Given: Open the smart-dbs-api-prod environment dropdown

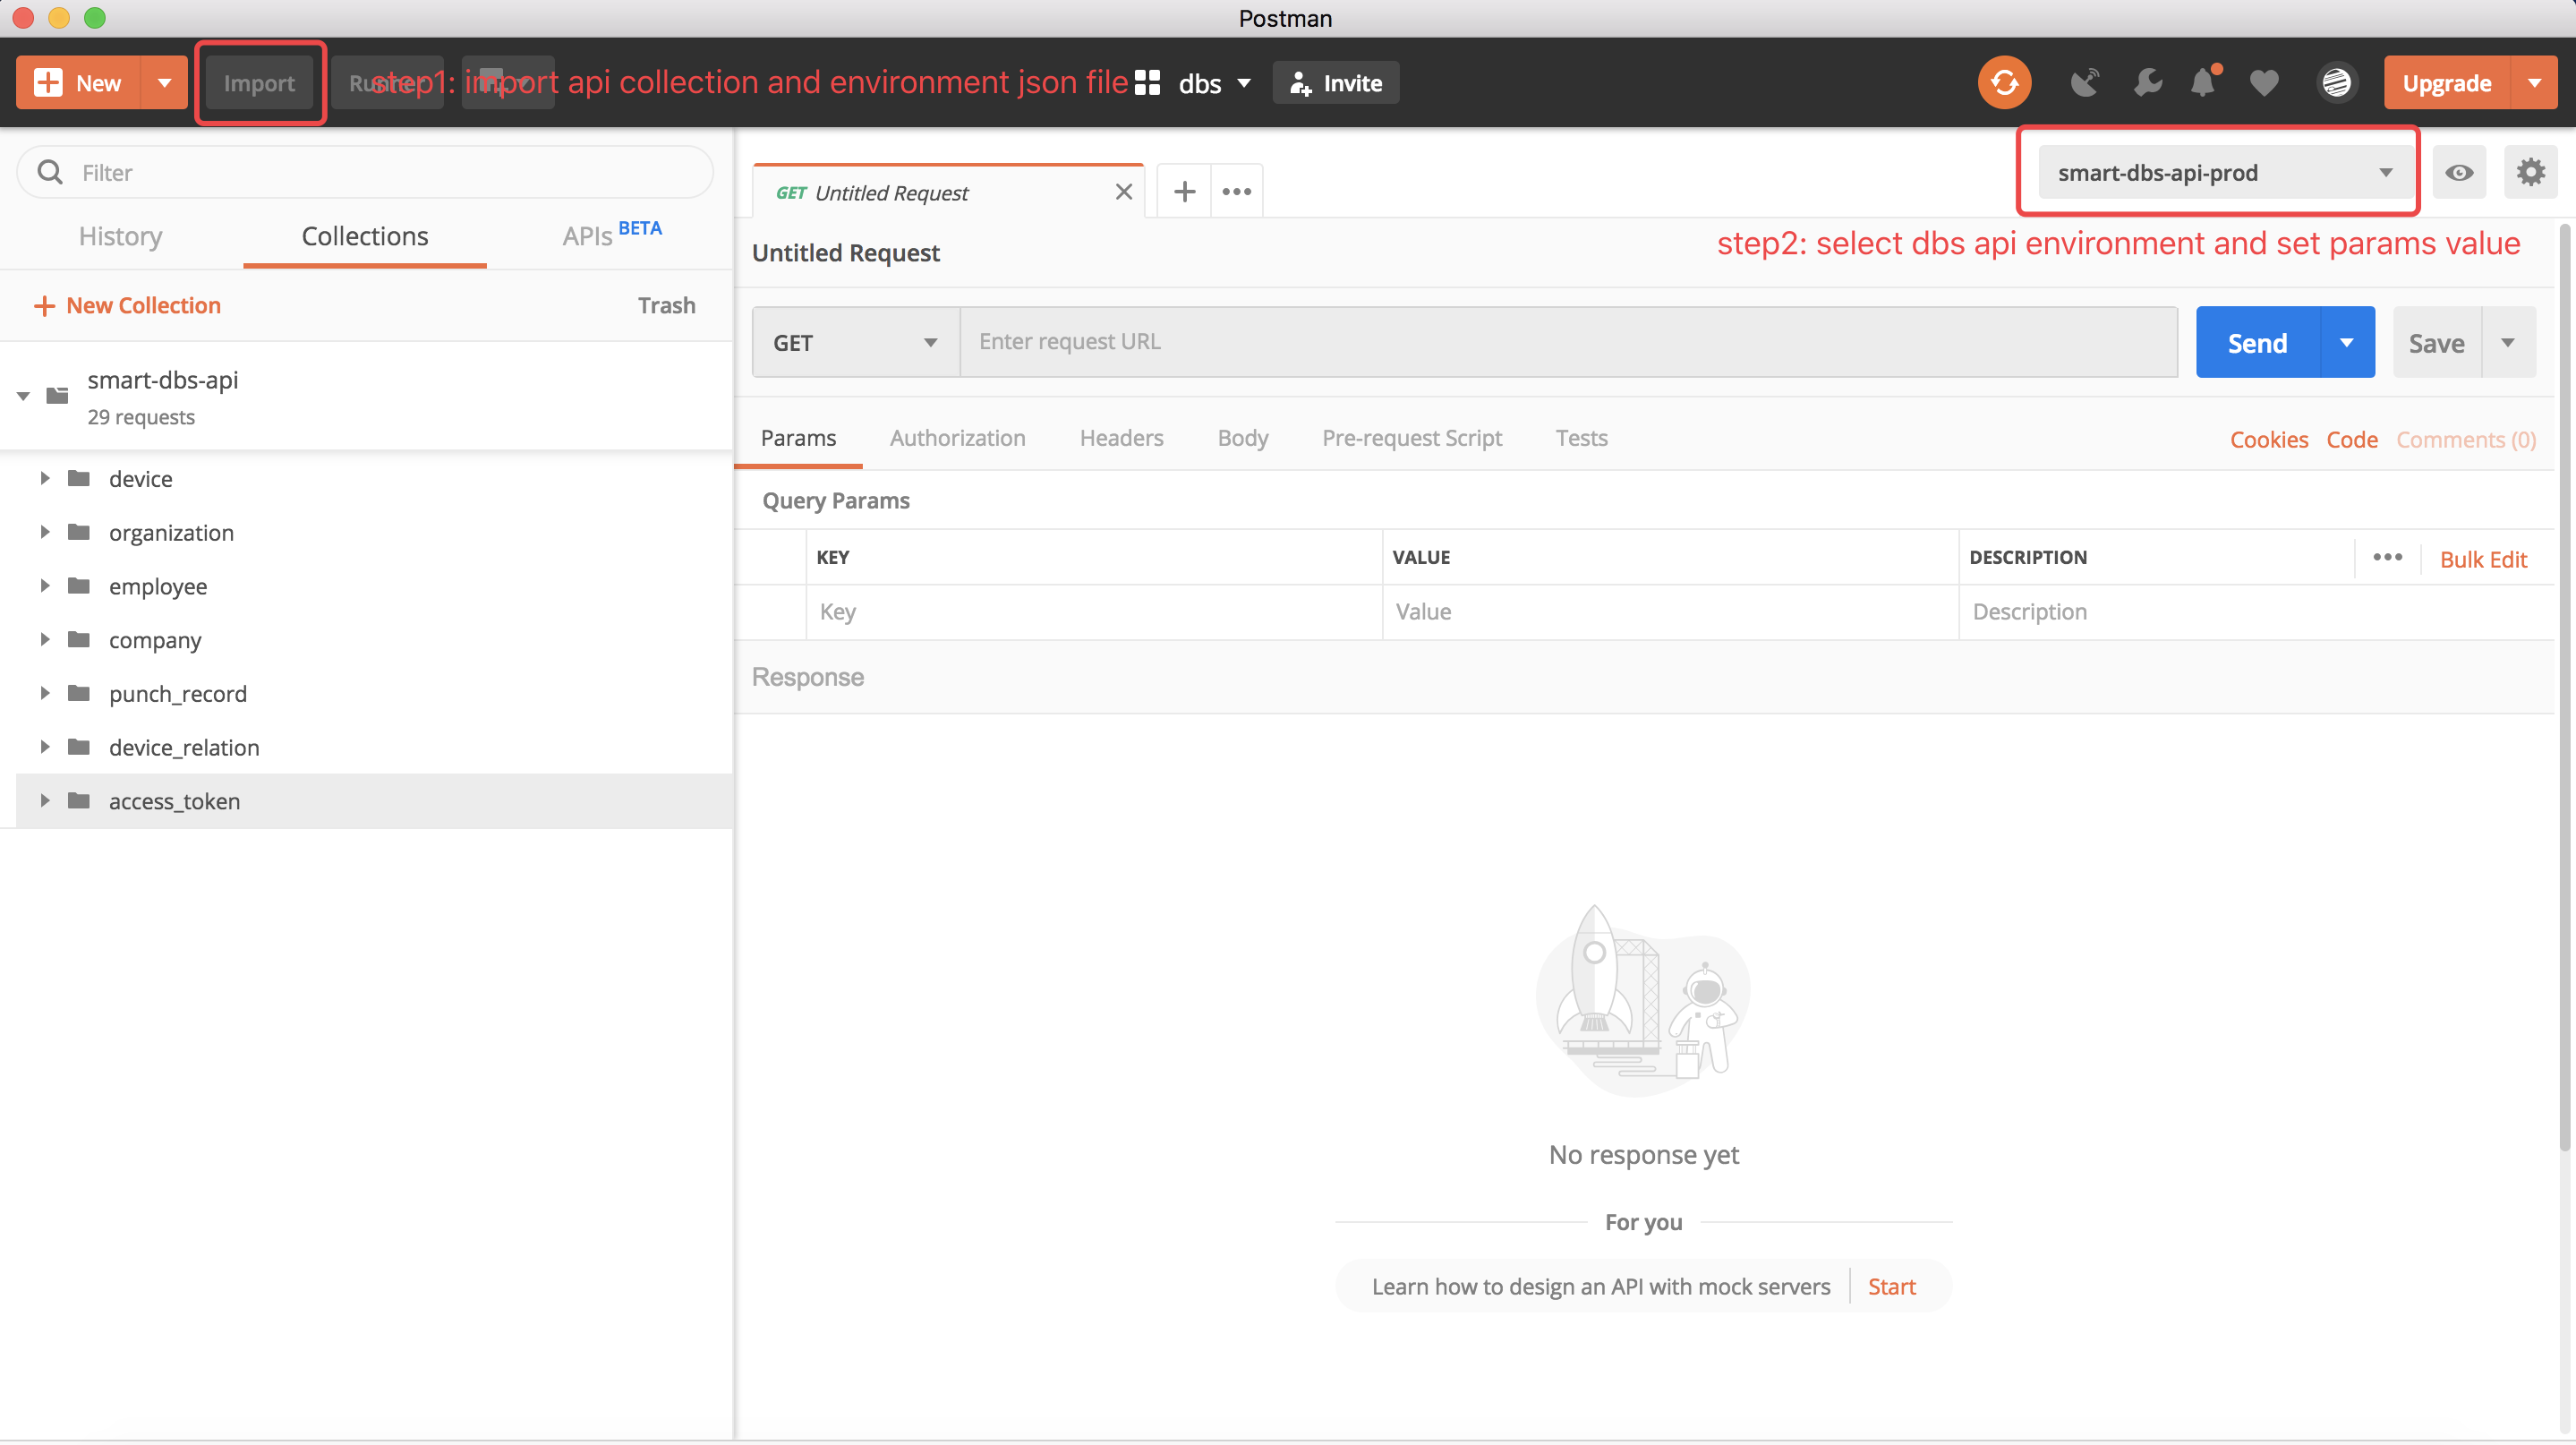Looking at the screenshot, I should 2224,172.
